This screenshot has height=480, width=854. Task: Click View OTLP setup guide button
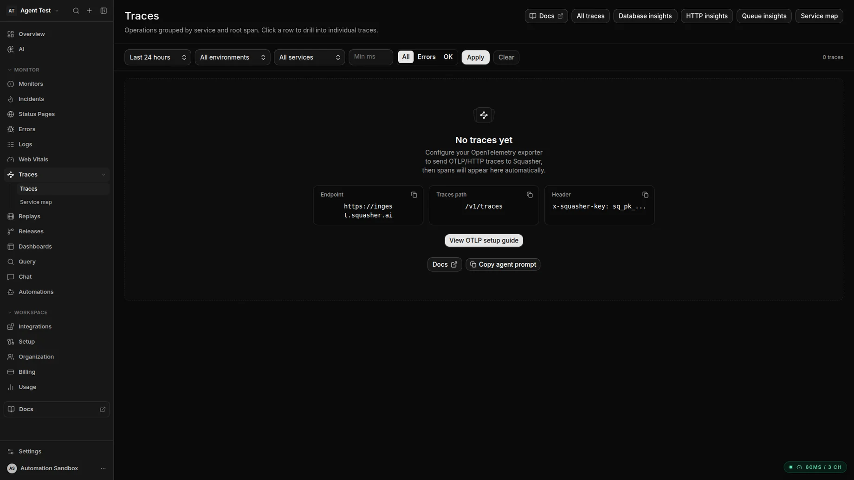484,241
